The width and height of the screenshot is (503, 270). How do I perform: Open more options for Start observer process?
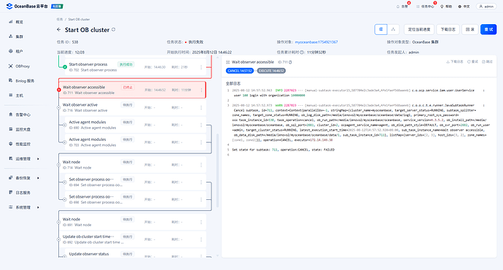201,67
